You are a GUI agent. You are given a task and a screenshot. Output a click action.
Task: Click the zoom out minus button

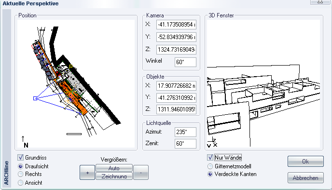click(141, 173)
